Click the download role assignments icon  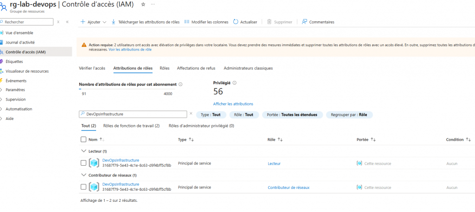[x=114, y=22]
